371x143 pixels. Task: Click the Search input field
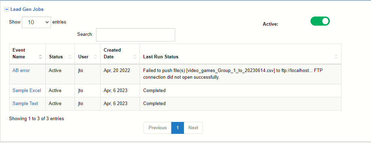[135, 35]
